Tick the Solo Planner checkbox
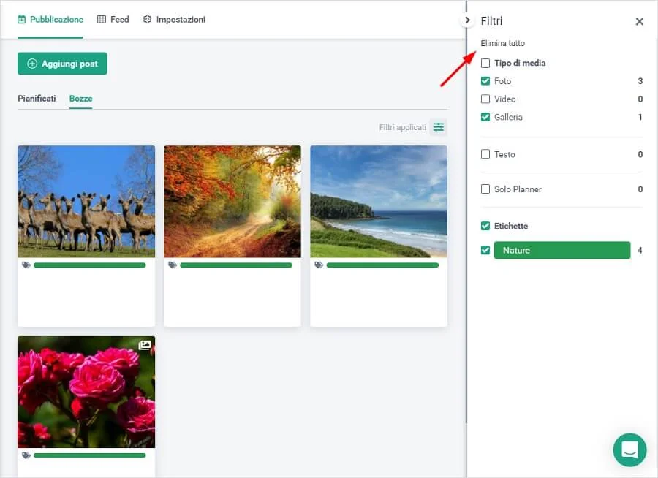Image resolution: width=658 pixels, height=478 pixels. (x=485, y=189)
